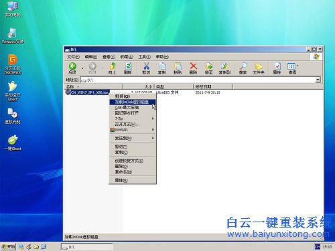335x251 pixels.
Task: Open the 工具(T) menu
Action: coord(144,57)
